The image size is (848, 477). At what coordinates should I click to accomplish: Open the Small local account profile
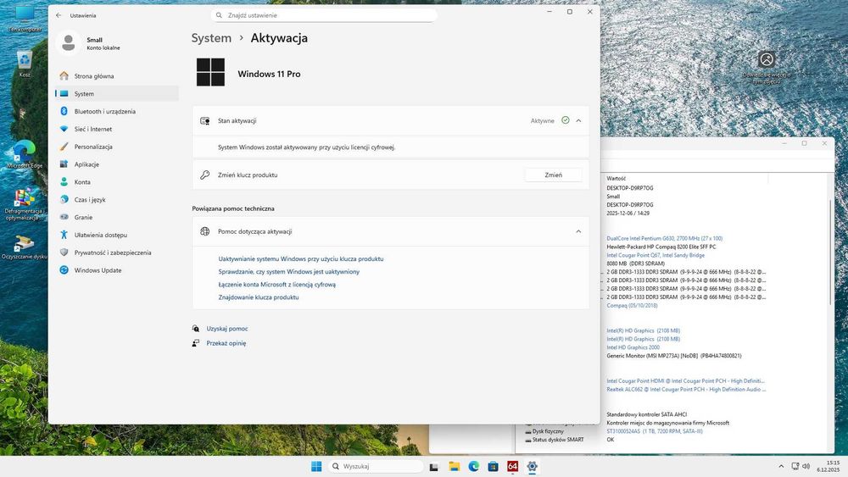(91, 43)
